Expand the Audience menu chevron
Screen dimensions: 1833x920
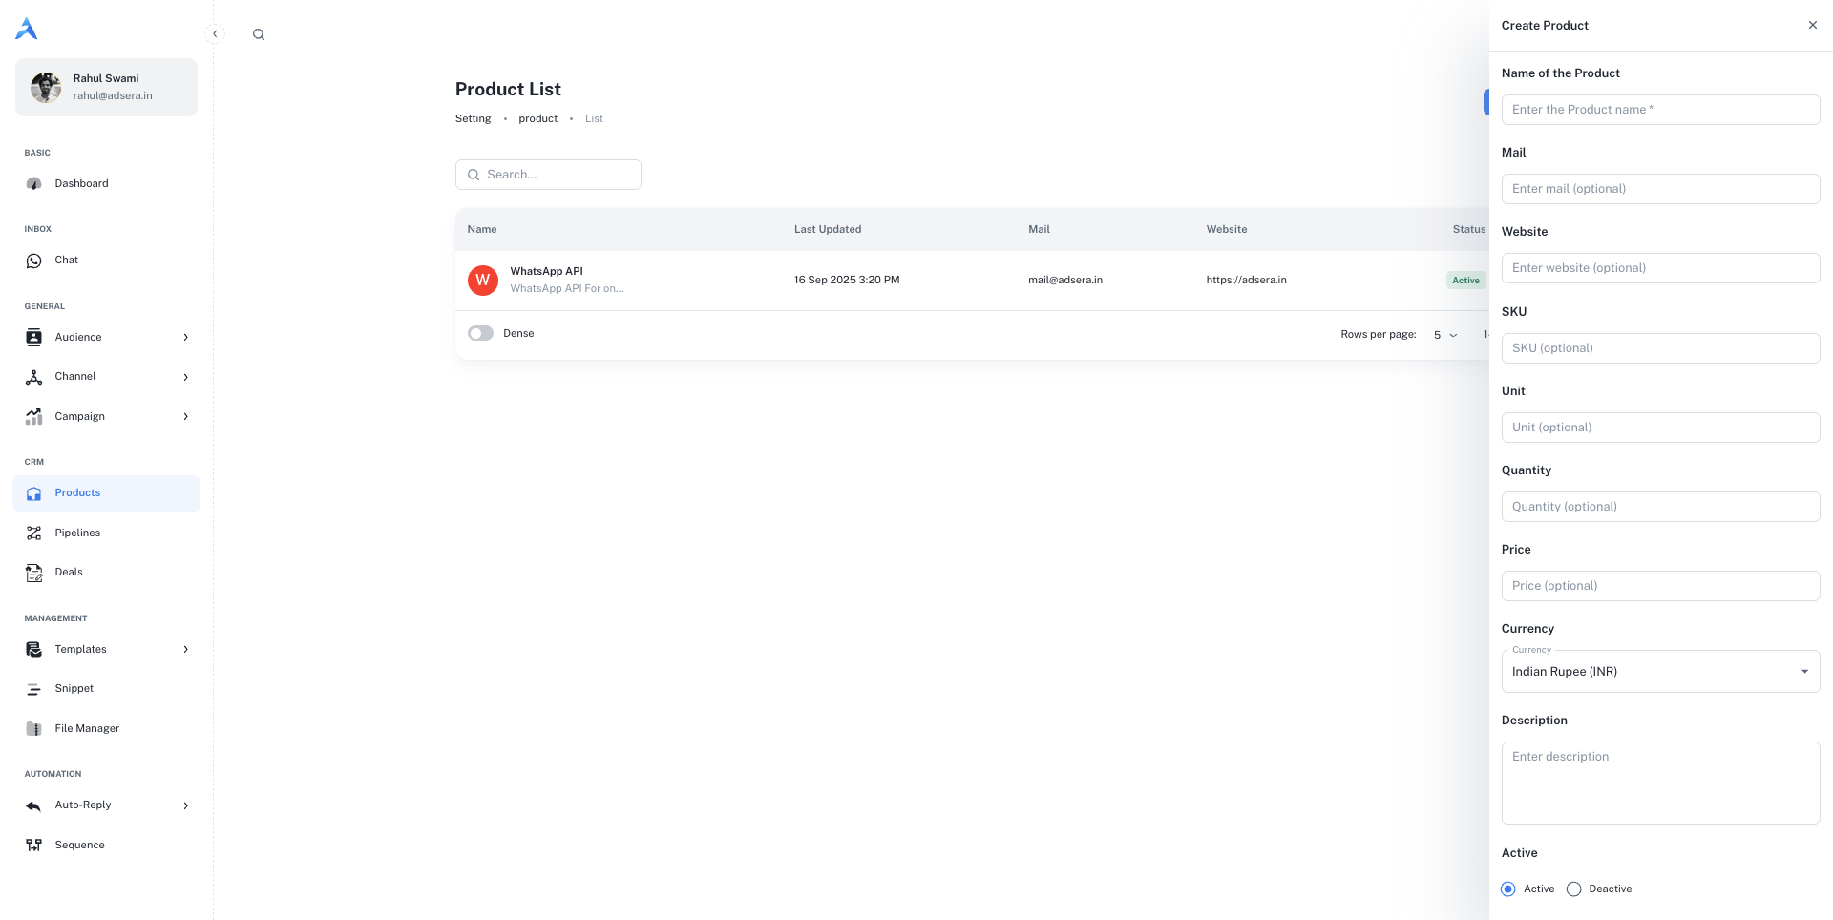tap(185, 338)
